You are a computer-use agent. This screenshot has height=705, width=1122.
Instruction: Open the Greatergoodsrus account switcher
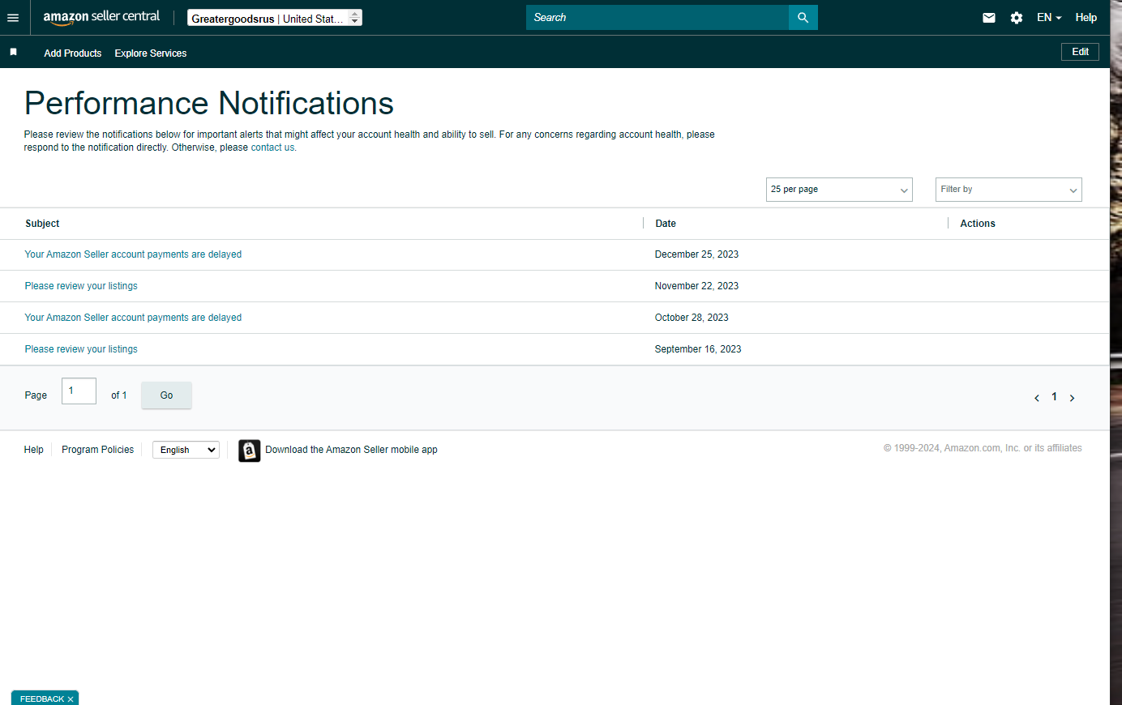click(275, 18)
